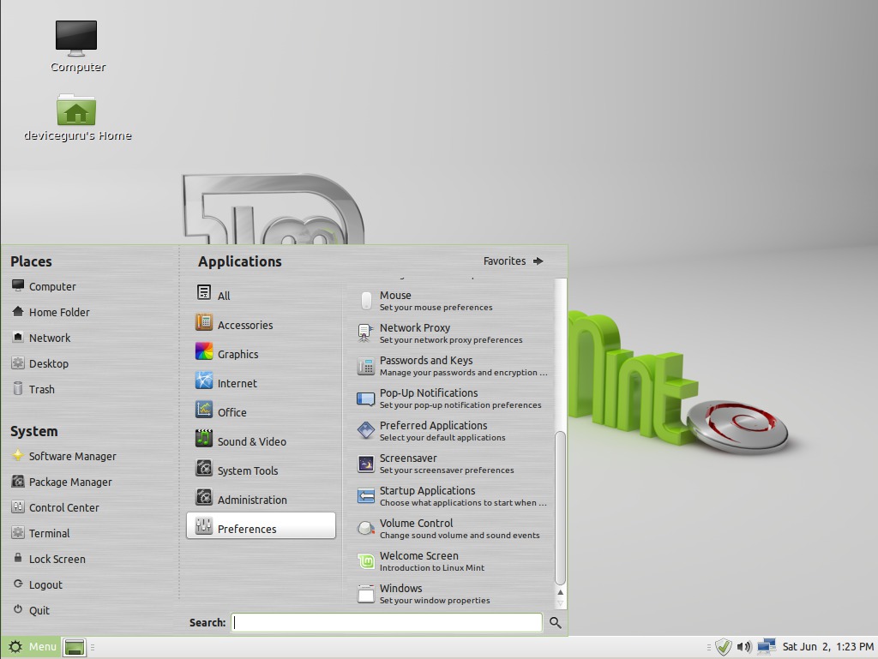Viewport: 878px width, 659px height.
Task: Launch Terminal icon in System list
Action: tap(18, 532)
